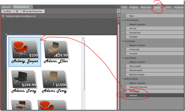Switch to Design view icon
The width and height of the screenshot is (185, 111).
(118, 11)
